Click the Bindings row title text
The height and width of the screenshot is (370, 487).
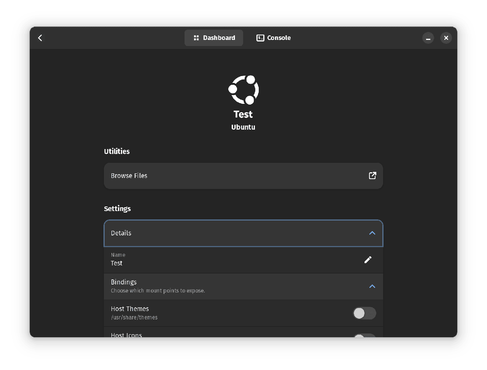click(x=124, y=282)
